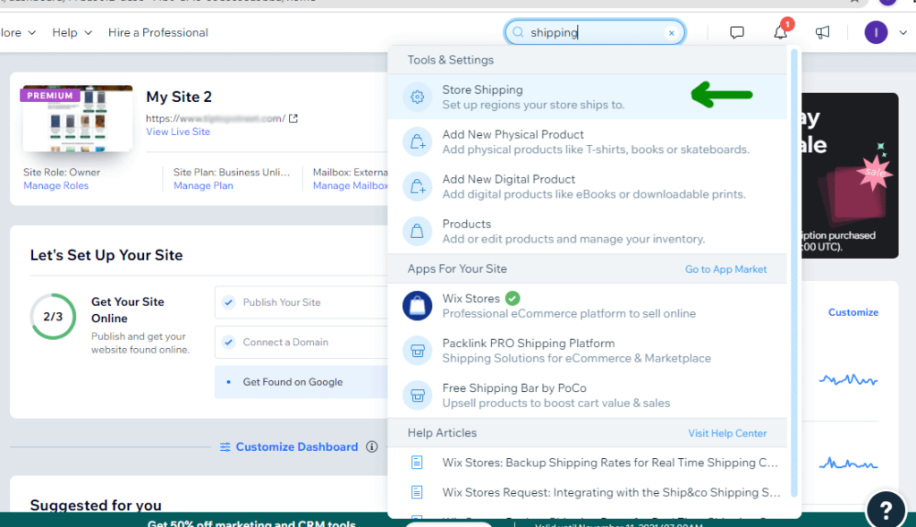Click the Add New Digital Product bag icon

tap(417, 186)
